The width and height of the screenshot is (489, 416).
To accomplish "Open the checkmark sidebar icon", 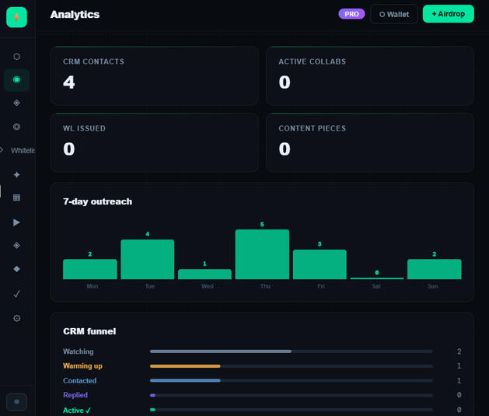I will click(x=16, y=293).
